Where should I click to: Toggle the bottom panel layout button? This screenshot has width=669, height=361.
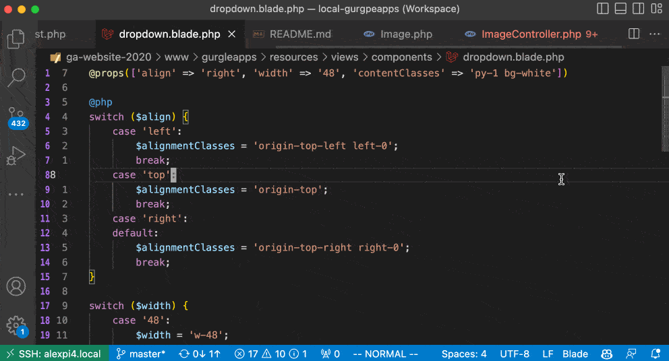click(x=621, y=9)
